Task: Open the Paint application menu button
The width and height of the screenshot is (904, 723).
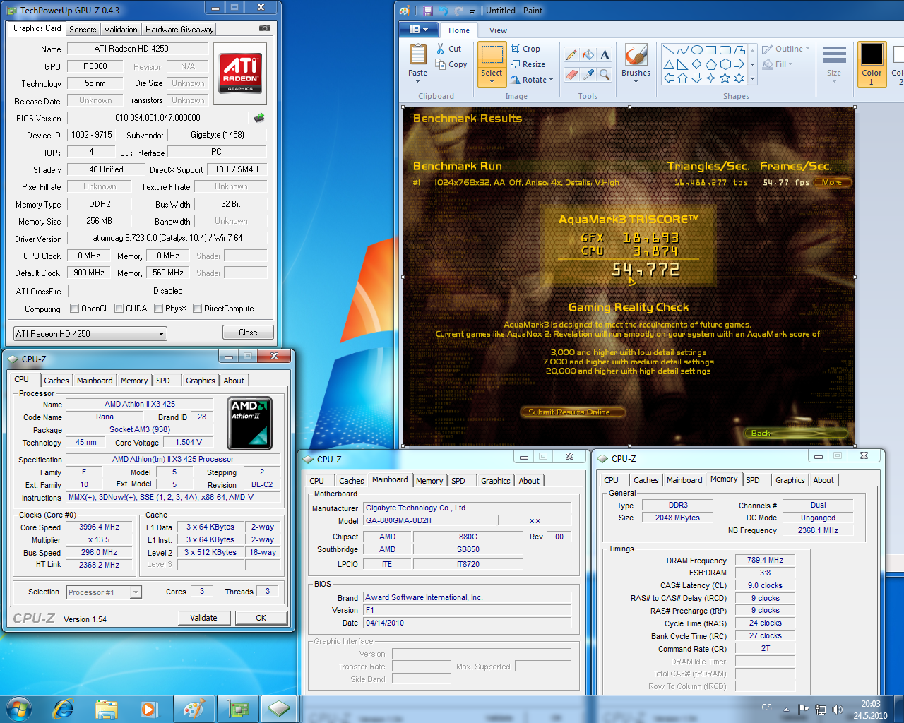Action: pyautogui.click(x=418, y=30)
